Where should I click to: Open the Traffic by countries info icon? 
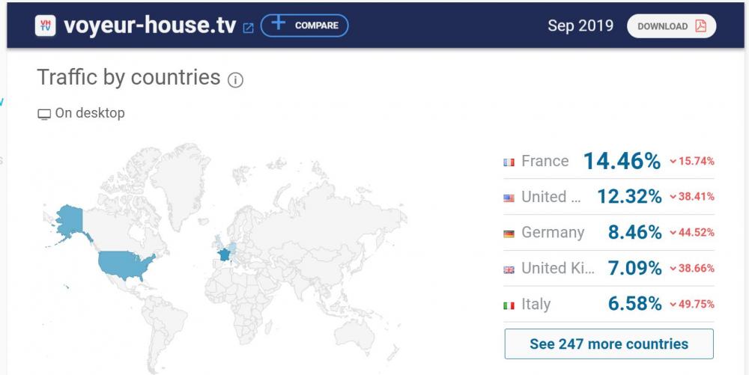click(x=235, y=79)
